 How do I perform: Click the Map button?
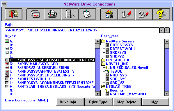click(155, 102)
